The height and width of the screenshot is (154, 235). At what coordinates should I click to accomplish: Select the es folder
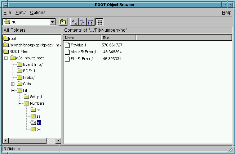(35, 116)
